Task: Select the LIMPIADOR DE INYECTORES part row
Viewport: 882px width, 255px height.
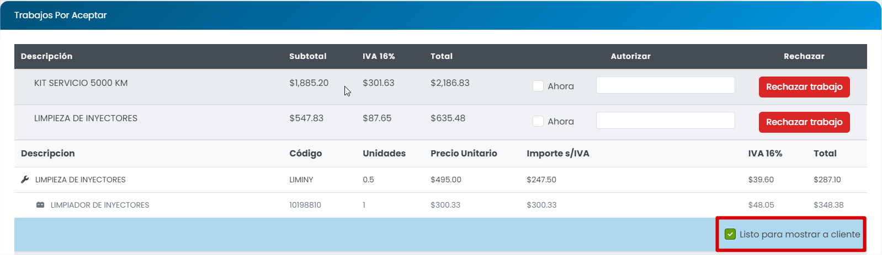Action: (x=100, y=205)
